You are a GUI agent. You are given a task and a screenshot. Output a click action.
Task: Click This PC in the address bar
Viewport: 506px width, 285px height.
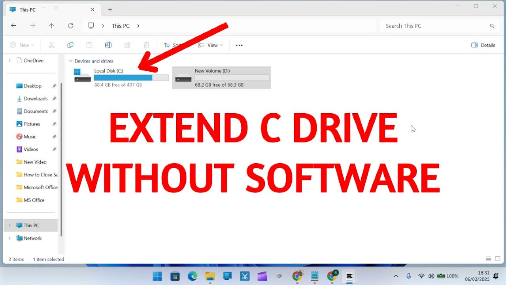click(121, 26)
